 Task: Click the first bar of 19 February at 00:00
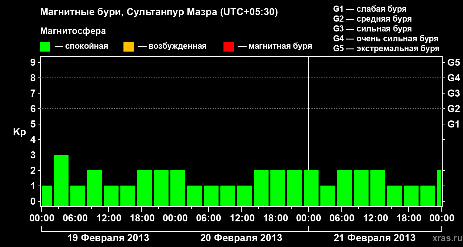(x=47, y=196)
